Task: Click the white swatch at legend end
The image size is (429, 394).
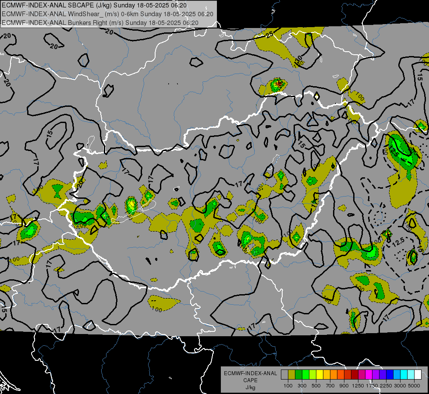Action: 418,374
